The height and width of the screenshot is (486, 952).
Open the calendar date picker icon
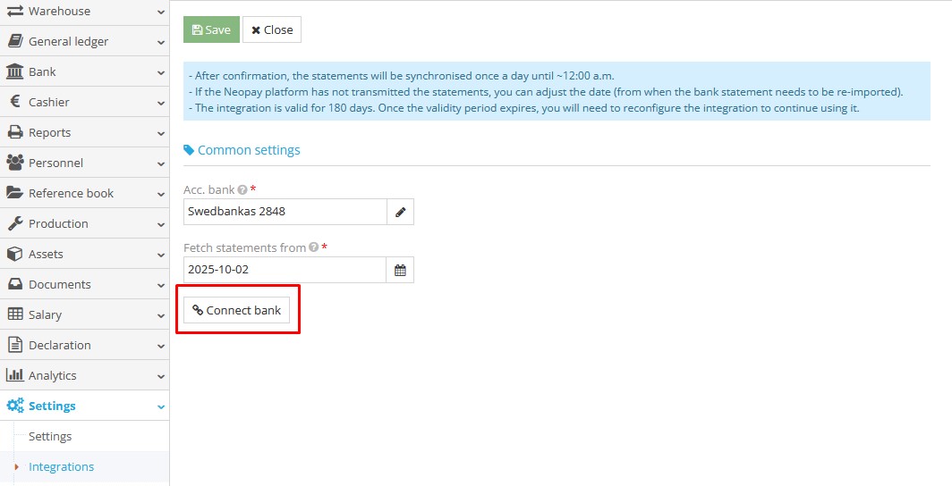coord(400,270)
